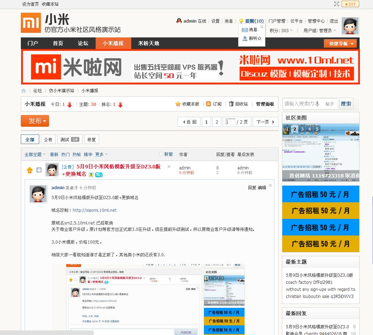
Task: Click the star icon for 收藏本版
Action: point(178,104)
